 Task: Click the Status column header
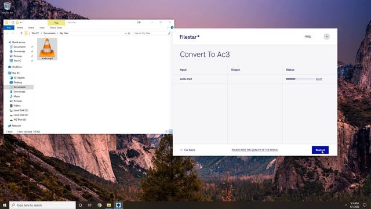click(290, 70)
